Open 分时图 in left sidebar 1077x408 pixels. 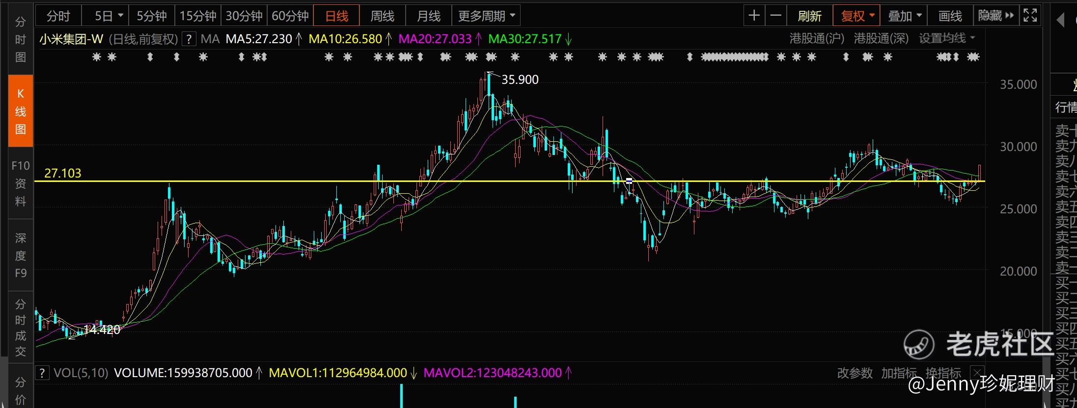pyautogui.click(x=21, y=39)
